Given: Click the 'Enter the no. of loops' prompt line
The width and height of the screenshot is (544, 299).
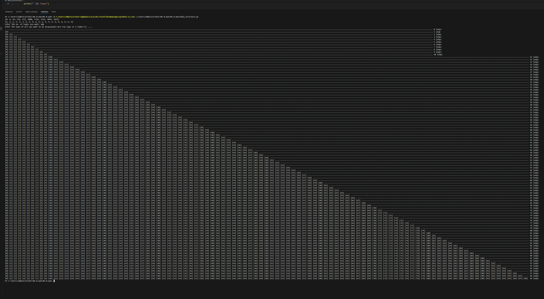Looking at the screenshot, I should coord(24,24).
